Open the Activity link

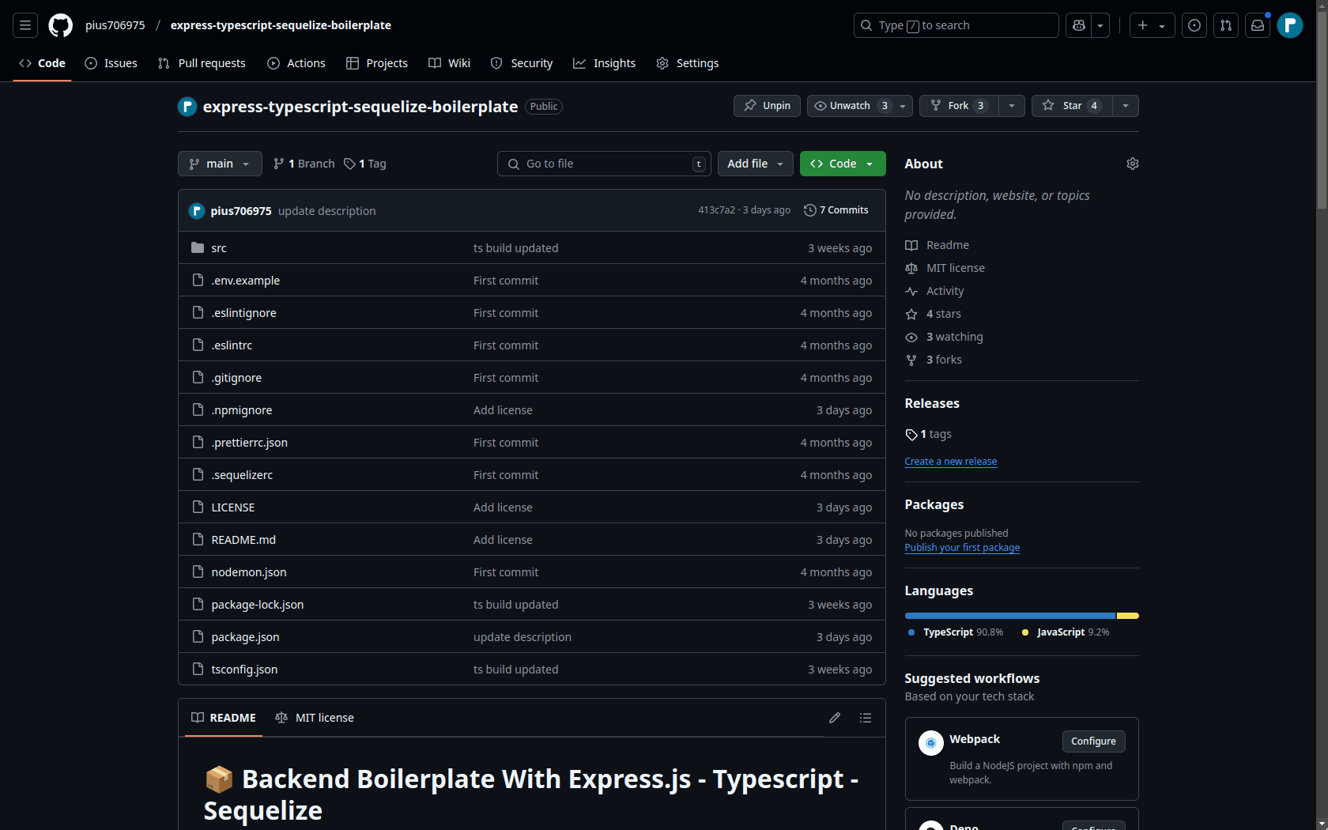935,291
